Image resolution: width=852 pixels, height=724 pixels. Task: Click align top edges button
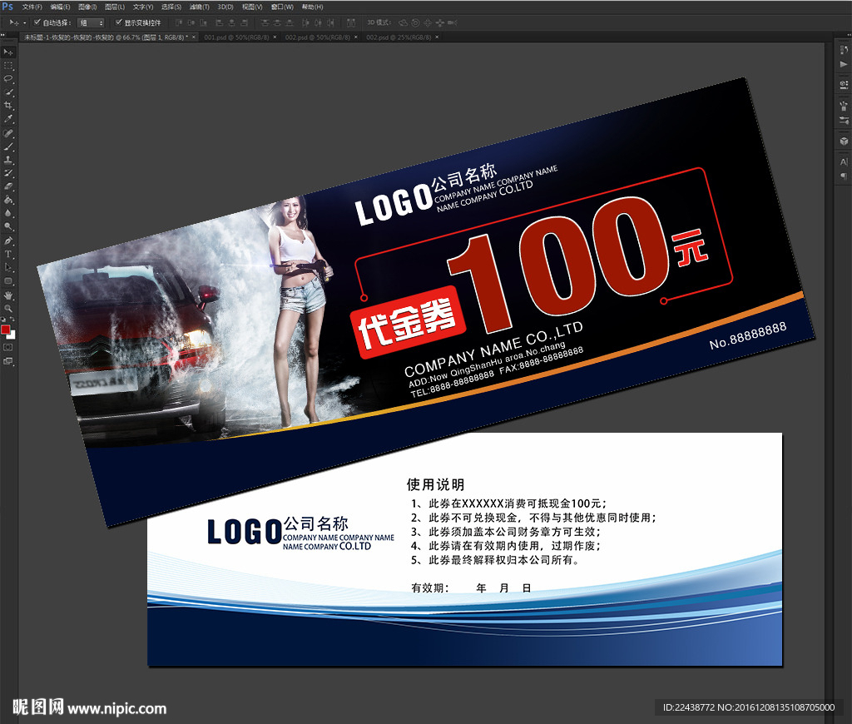coord(179,22)
